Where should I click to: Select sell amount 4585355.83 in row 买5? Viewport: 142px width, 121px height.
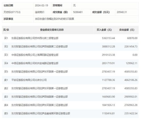tap(131, 71)
